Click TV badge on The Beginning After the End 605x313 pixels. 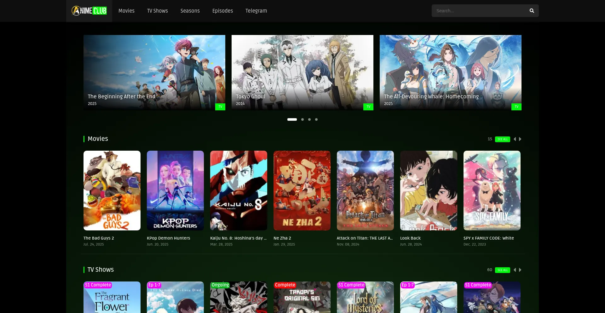coord(220,107)
